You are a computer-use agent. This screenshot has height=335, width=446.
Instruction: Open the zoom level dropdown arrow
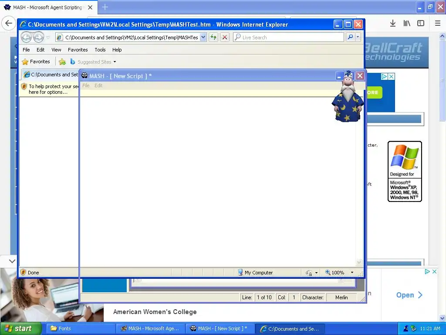point(352,273)
